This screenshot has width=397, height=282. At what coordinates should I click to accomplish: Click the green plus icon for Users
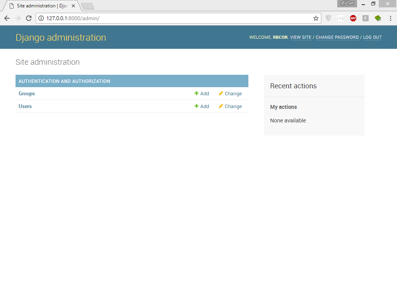[x=196, y=106]
